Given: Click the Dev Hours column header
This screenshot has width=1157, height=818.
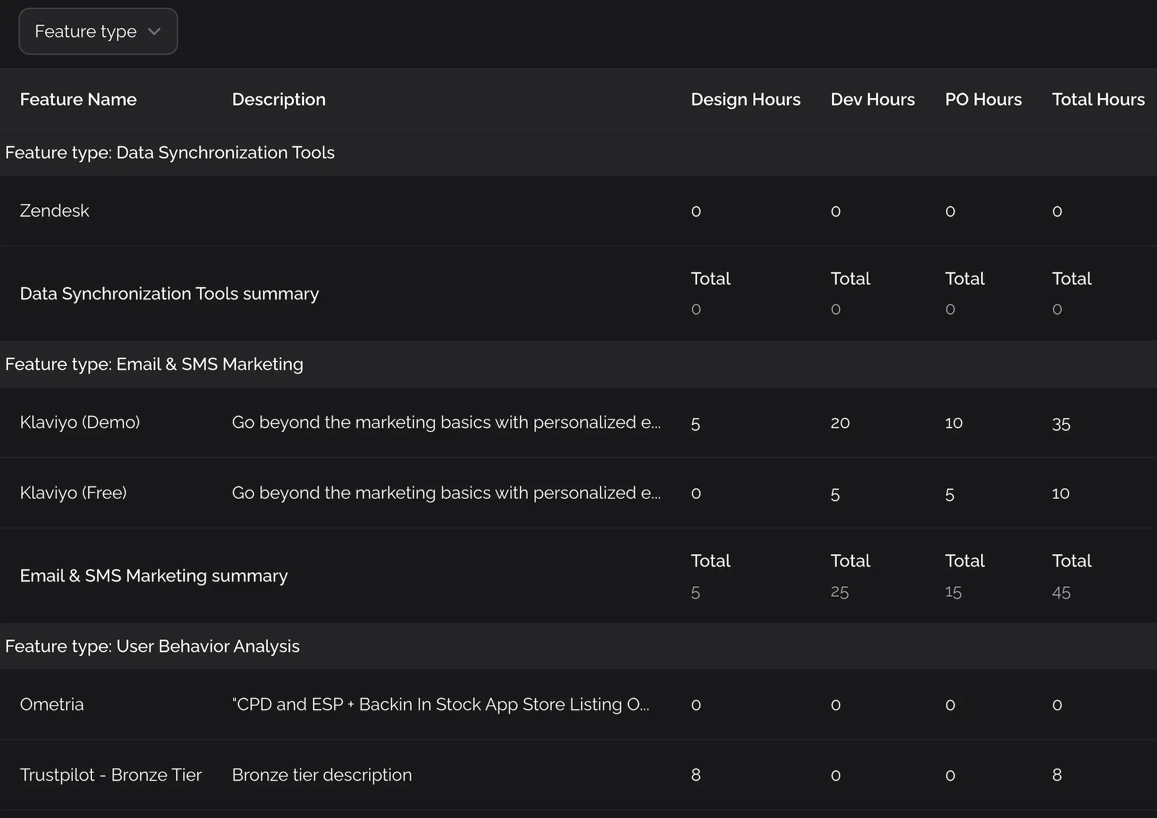Looking at the screenshot, I should point(872,99).
